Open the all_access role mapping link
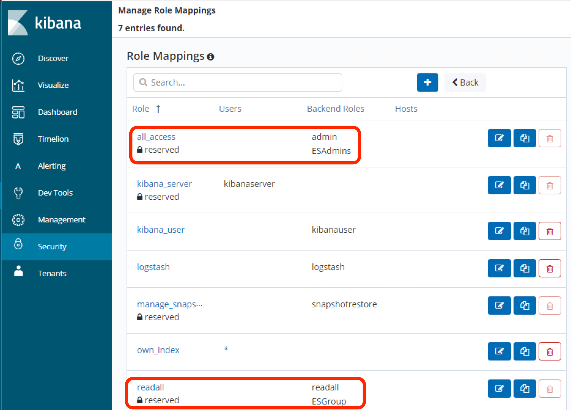The height and width of the screenshot is (410, 571). (156, 137)
